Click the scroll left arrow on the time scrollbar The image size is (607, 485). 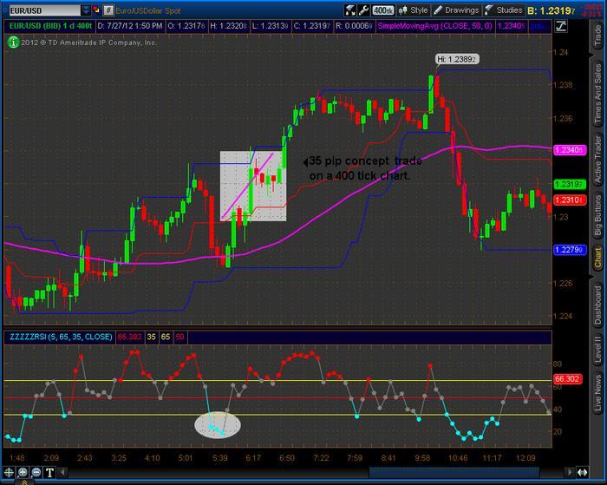pyautogui.click(x=62, y=472)
